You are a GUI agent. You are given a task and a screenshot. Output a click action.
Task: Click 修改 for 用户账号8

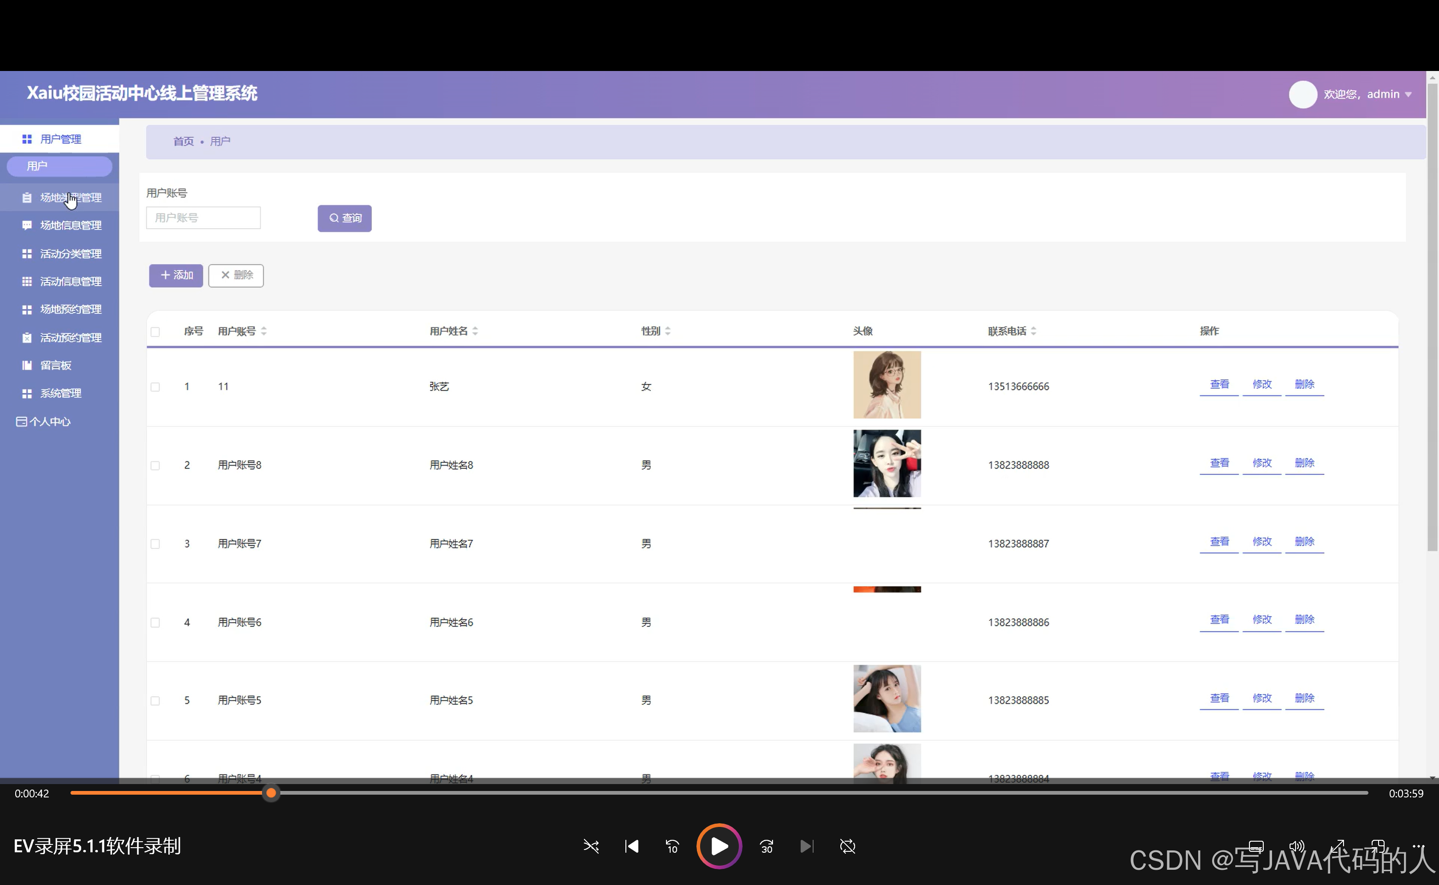pos(1261,463)
